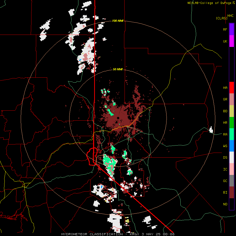Image resolution: width=236 pixels, height=236 pixels.
Task: Click the HYDROMETEOR CLASSIFICATION title text
Action: point(92,234)
